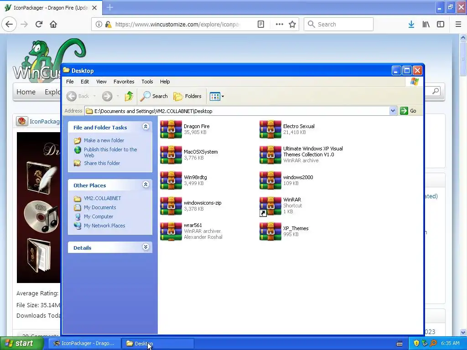This screenshot has width=467, height=350.
Task: Open the Dragon Fire archive
Action: click(171, 129)
